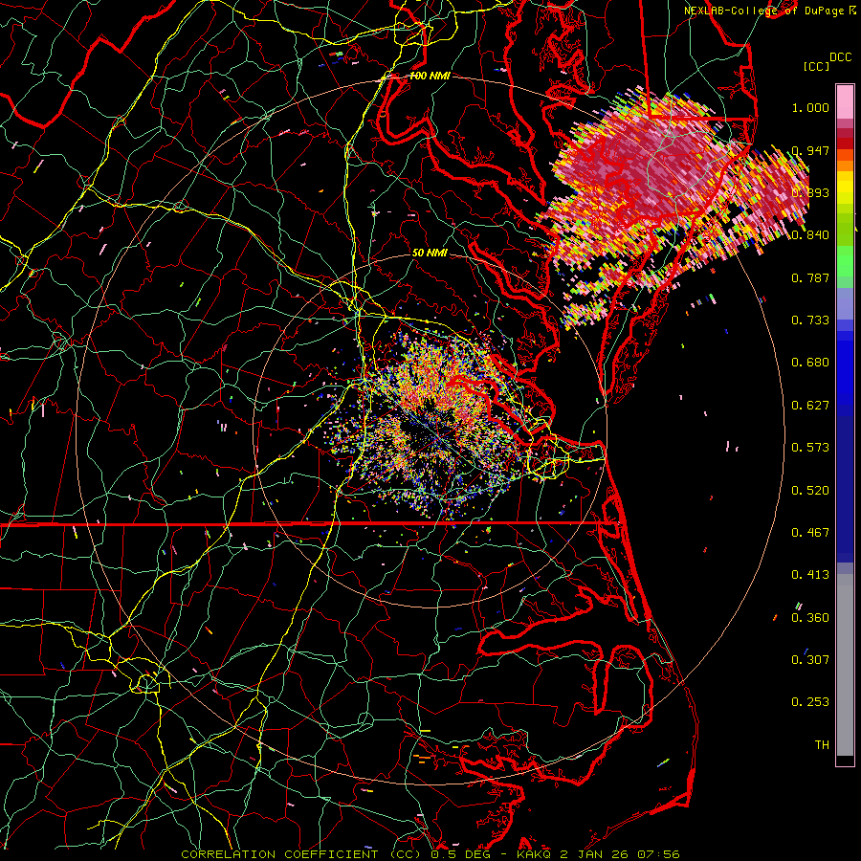The image size is (861, 861).
Task: Click the CORRELATION COEFFICIENT (CC) title text
Action: click(299, 854)
